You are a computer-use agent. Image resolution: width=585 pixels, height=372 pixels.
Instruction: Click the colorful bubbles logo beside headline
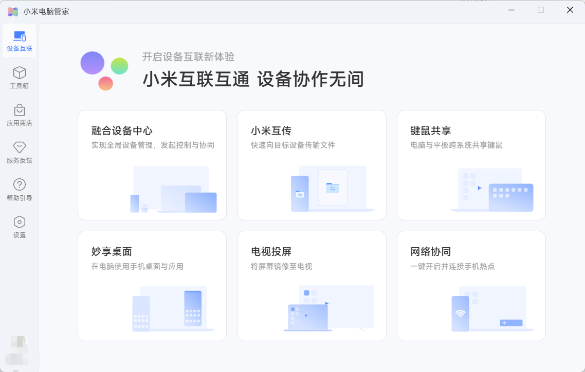(104, 70)
